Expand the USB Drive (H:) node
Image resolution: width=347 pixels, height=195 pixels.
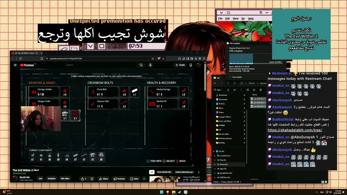[215, 177]
